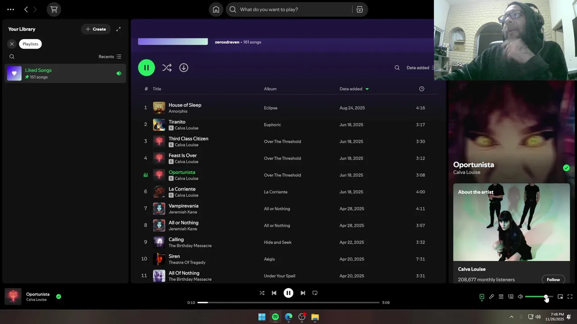This screenshot has width=577, height=324.
Task: Download Liked Songs with the download icon
Action: pyautogui.click(x=183, y=67)
